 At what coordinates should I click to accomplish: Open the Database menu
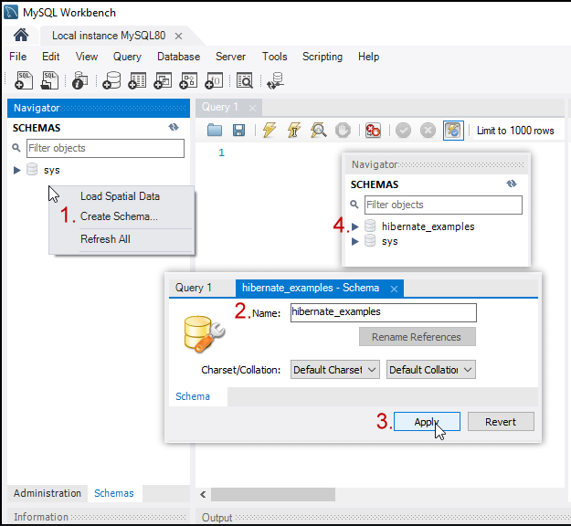point(178,57)
